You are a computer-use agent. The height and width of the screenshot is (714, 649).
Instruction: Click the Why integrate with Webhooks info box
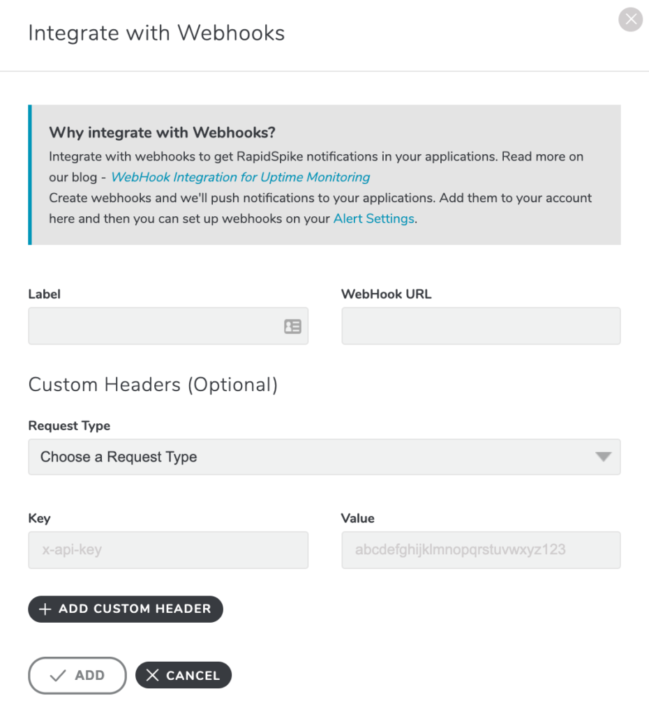[324, 174]
